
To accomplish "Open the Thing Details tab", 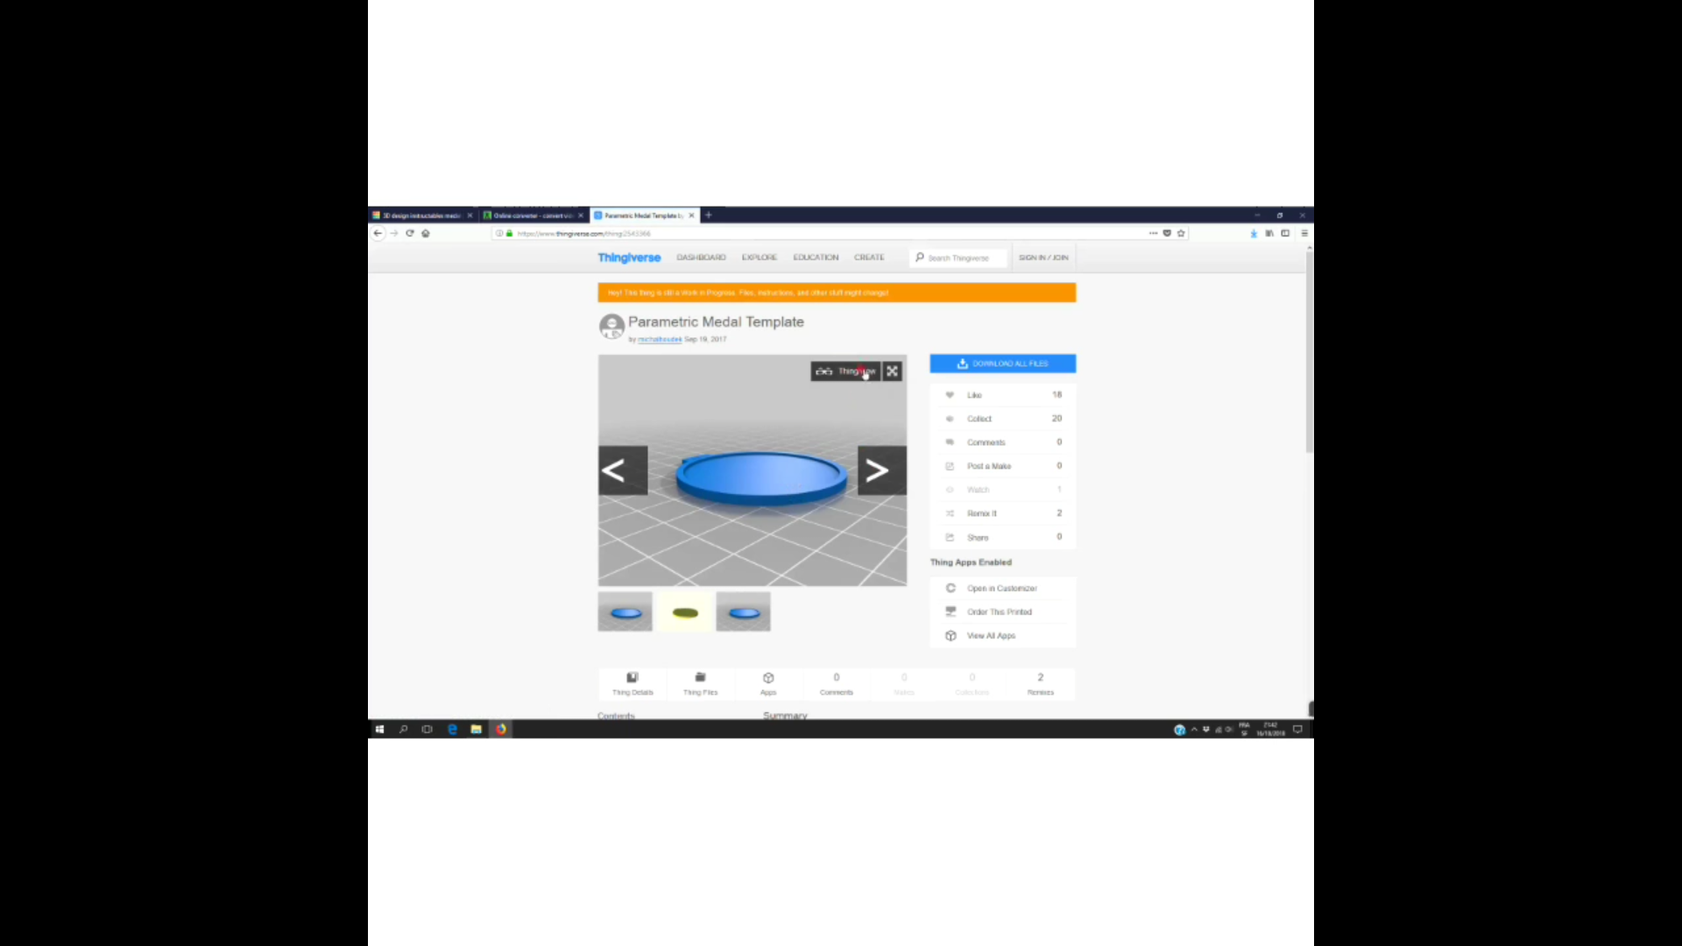I will pos(633,684).
